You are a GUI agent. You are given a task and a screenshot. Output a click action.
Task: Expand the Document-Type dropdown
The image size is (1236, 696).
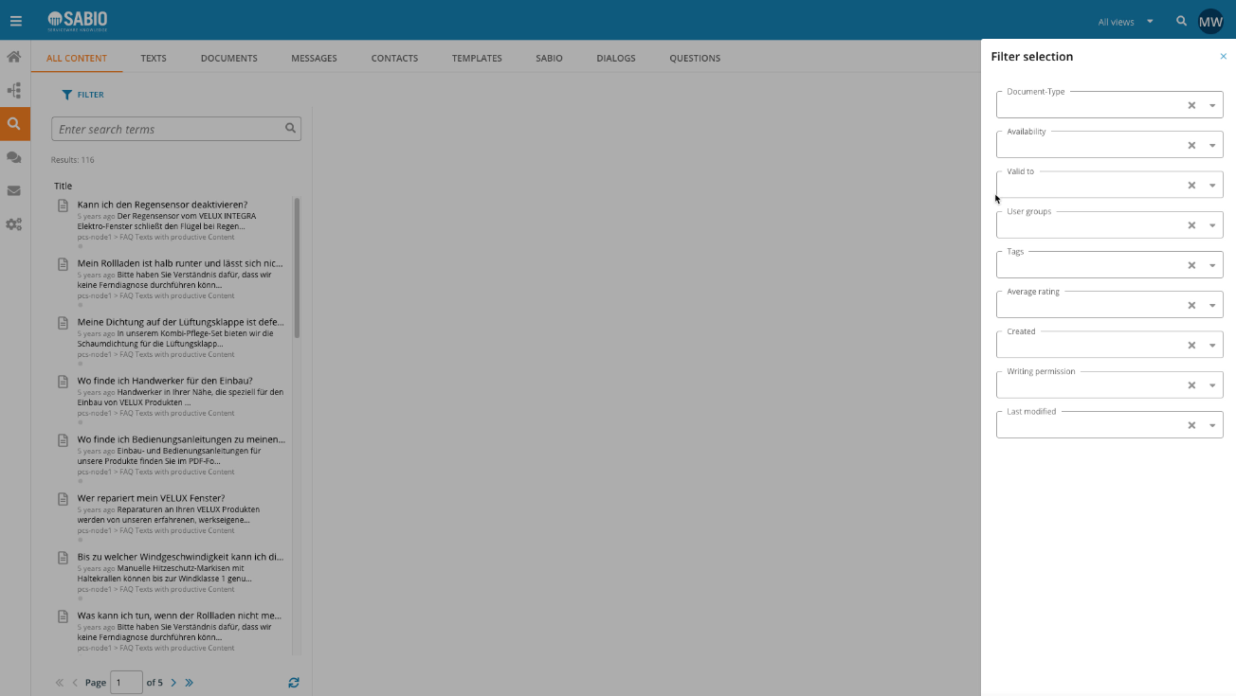1212,105
